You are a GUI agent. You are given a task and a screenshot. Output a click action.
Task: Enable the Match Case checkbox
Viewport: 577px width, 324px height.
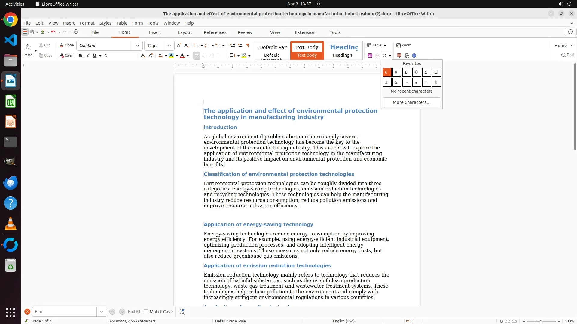coord(146,312)
